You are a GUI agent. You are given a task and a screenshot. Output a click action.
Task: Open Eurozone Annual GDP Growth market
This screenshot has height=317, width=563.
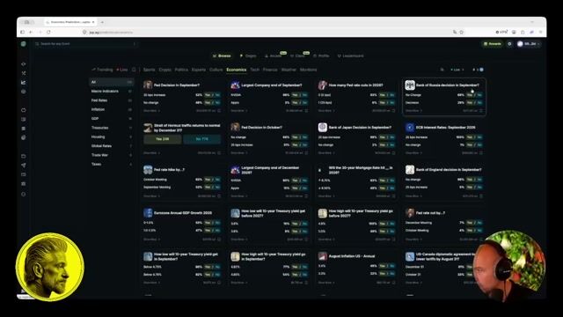(183, 213)
